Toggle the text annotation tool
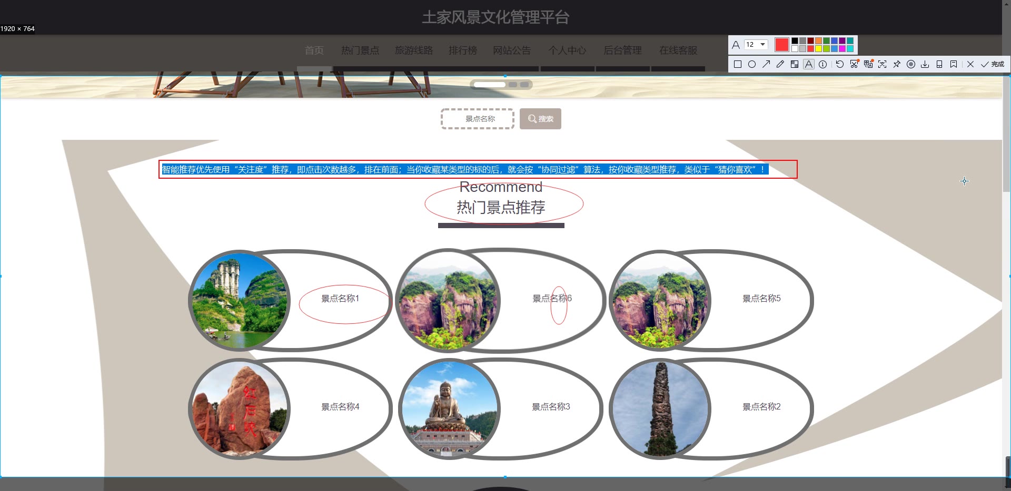The image size is (1011, 491). pyautogui.click(x=809, y=64)
